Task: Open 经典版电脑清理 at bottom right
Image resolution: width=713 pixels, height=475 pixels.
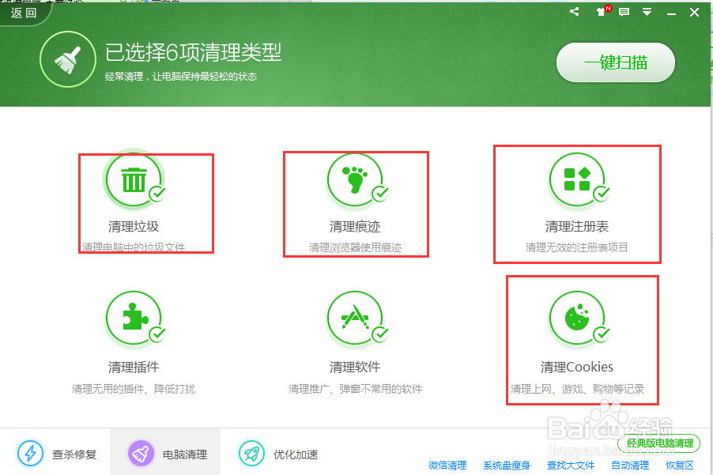Action: point(662,443)
